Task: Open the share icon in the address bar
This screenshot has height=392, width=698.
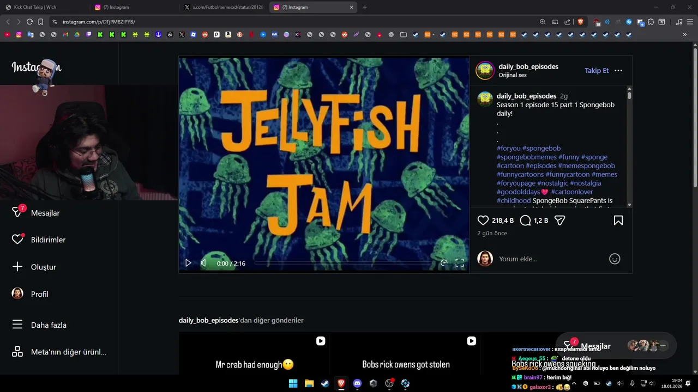Action: click(x=567, y=22)
